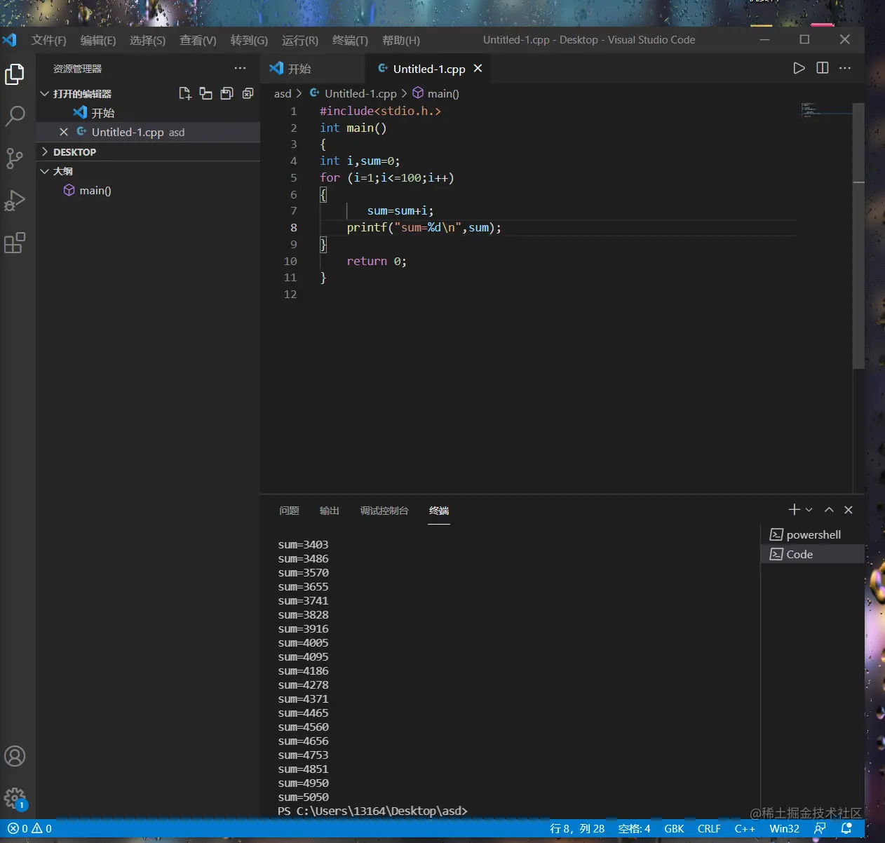Open the Manage gear settings icon
The height and width of the screenshot is (843, 885).
point(15,798)
